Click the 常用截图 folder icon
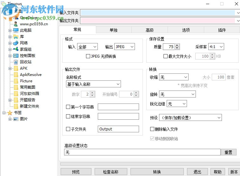 [16, 87]
